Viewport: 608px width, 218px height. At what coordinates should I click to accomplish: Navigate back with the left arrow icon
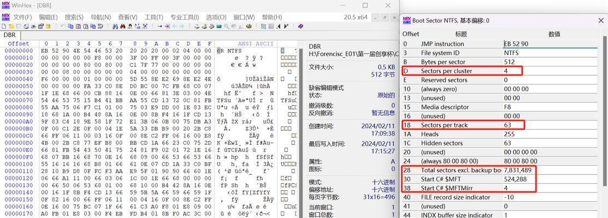tap(174, 26)
